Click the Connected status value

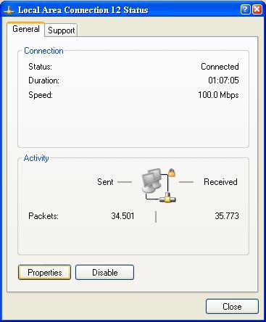(220, 67)
